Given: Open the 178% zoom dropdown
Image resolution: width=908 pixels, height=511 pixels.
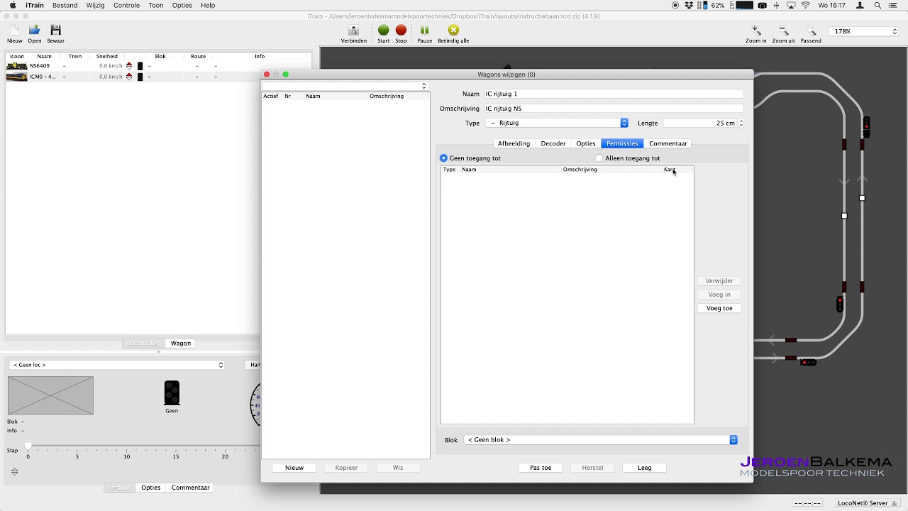Looking at the screenshot, I should point(865,31).
